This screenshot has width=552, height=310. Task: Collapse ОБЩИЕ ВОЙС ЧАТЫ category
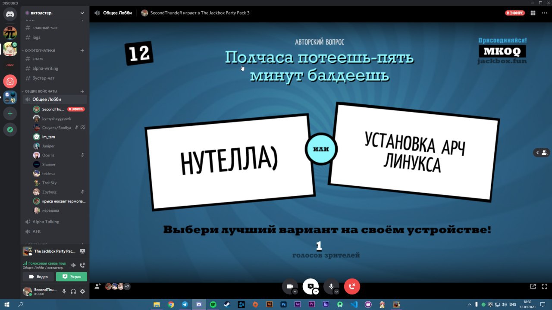point(40,91)
